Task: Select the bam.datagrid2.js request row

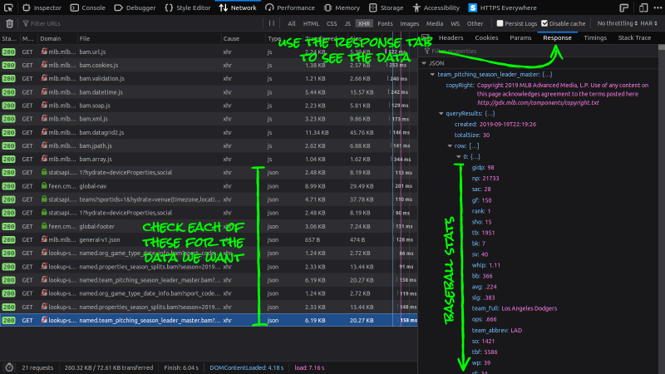Action: [x=209, y=132]
